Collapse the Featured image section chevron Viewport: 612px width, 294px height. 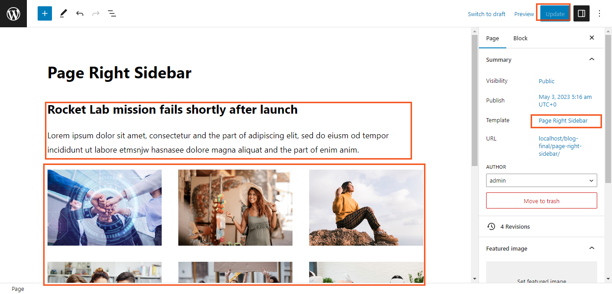(592, 248)
